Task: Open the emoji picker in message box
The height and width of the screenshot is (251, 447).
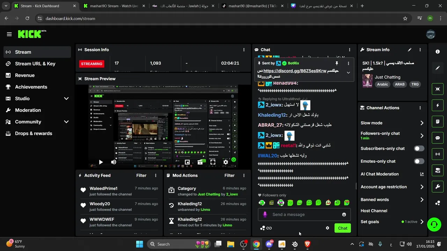Action: click(x=344, y=214)
